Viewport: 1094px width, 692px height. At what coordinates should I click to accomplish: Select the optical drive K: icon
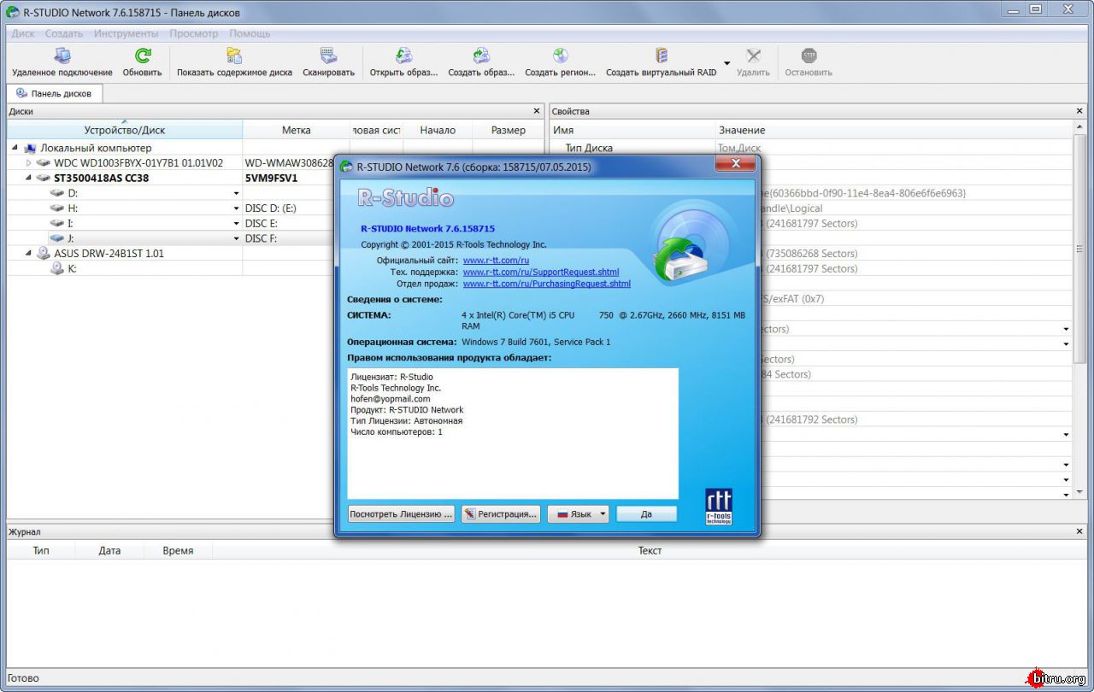(x=57, y=268)
